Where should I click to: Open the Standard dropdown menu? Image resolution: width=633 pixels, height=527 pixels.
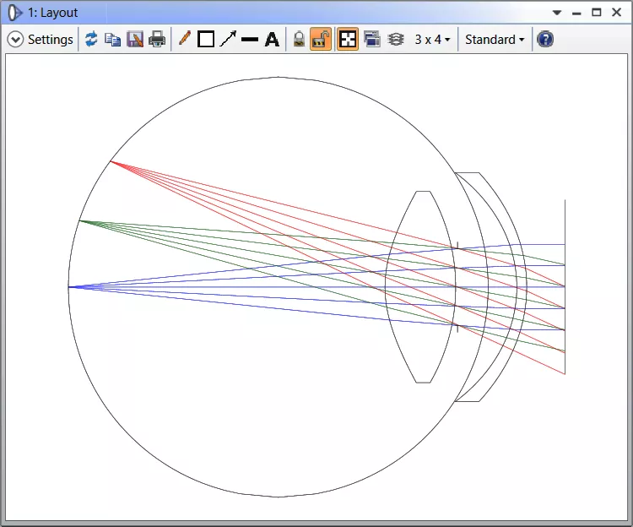tap(495, 40)
